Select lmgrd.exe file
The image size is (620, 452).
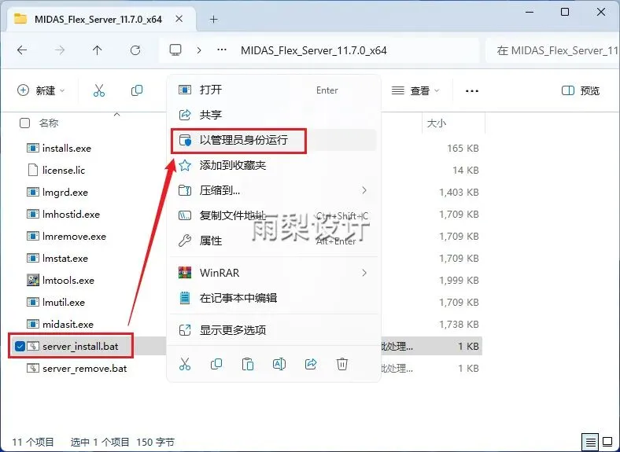click(65, 193)
